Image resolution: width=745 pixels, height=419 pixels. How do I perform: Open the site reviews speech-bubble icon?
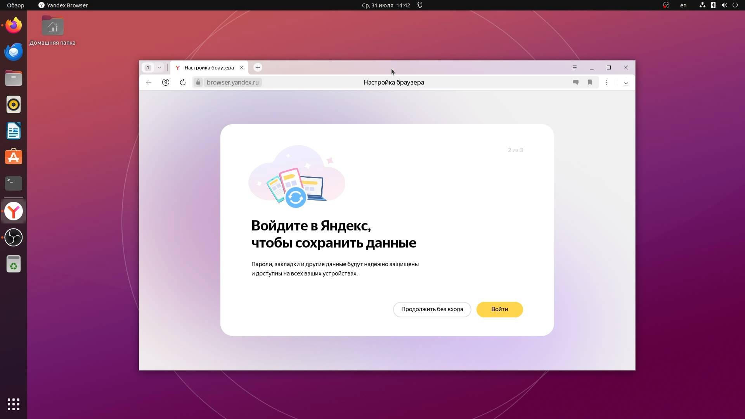pos(576,82)
